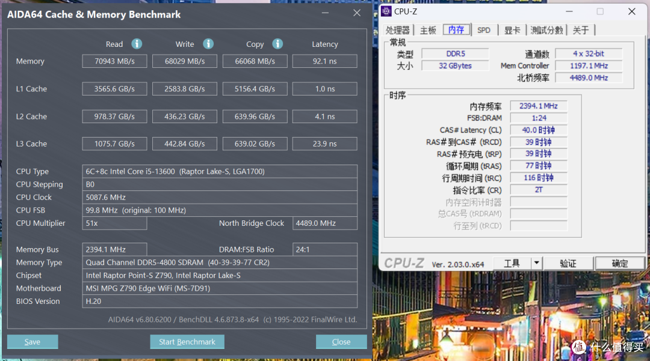The height and width of the screenshot is (361, 650).
Task: Click Memory Type Quad Channel DDR5-4800 field
Action: tap(220, 262)
